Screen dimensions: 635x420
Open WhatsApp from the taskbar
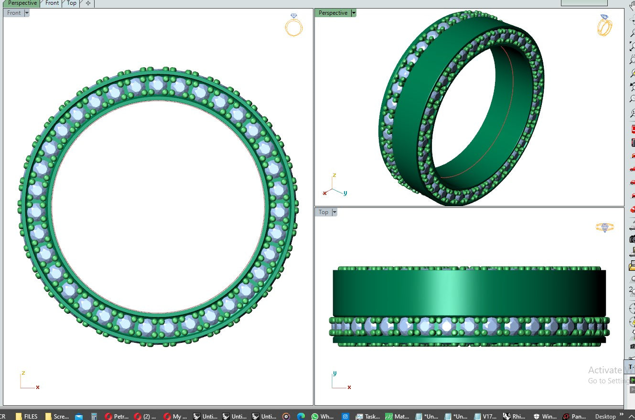tap(322, 416)
